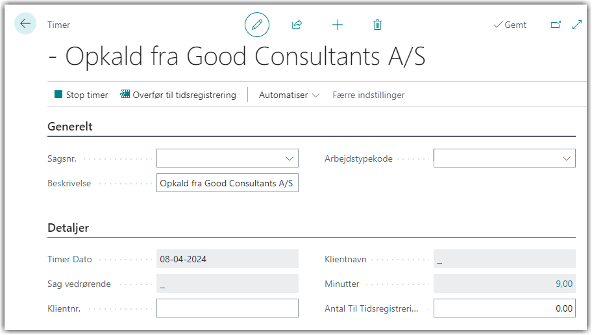Click the Beskrivelse text field
The image size is (592, 335).
(227, 184)
